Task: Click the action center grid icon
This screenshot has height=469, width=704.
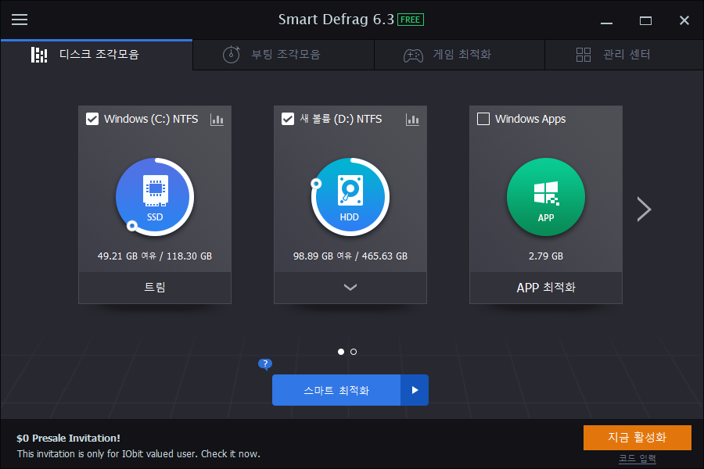Action: coord(584,55)
